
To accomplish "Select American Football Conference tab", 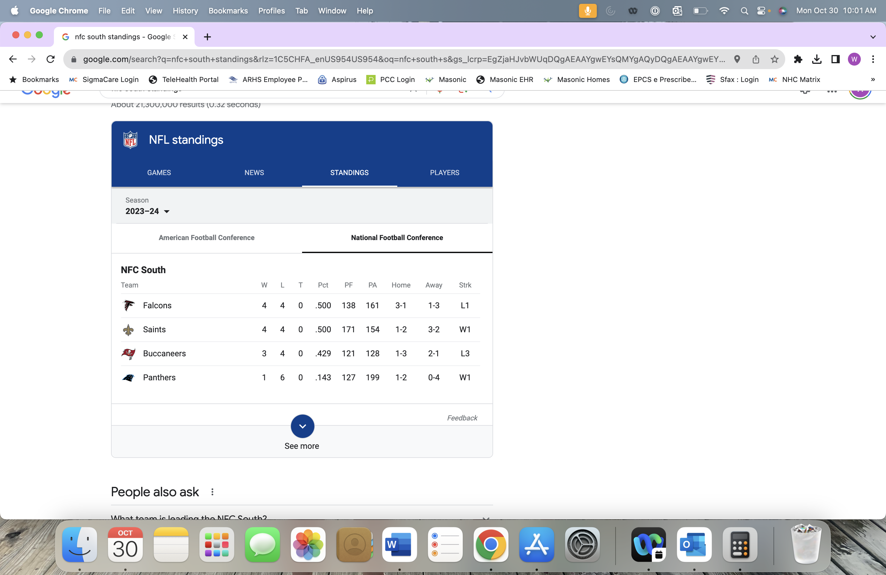I will point(207,238).
